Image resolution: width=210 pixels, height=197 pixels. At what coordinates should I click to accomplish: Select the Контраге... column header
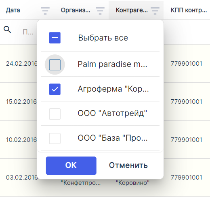132,10
